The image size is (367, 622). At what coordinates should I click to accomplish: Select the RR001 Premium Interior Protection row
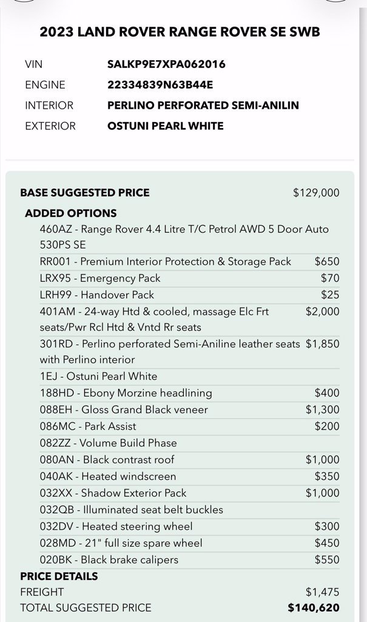coord(189,262)
